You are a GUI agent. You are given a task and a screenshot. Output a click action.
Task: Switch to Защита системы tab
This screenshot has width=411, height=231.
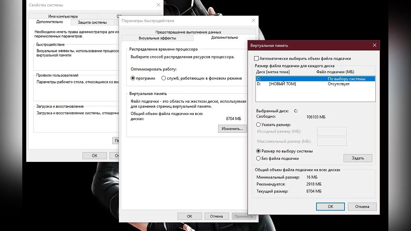[92, 22]
